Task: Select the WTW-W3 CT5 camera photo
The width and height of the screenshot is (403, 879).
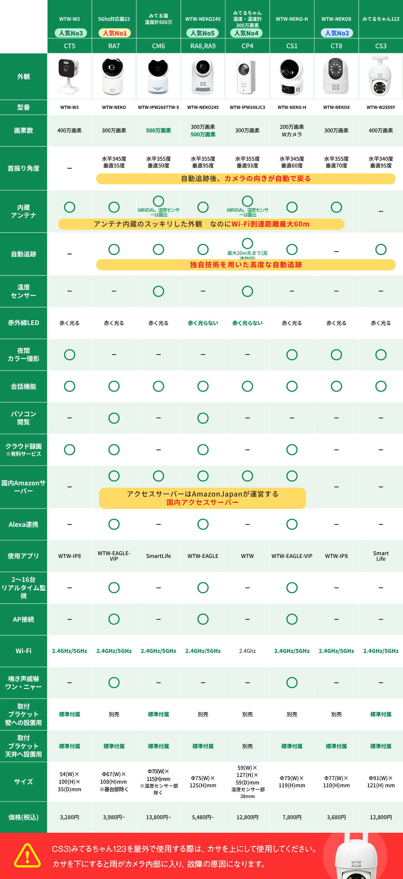Action: (x=69, y=76)
